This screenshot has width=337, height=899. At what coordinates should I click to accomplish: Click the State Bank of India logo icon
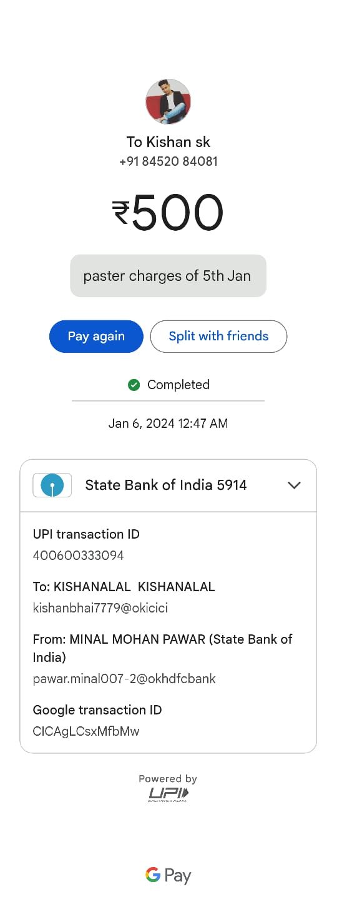[52, 485]
